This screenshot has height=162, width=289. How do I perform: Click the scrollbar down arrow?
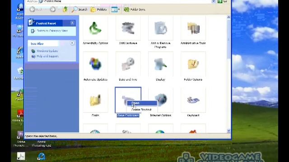(228, 131)
